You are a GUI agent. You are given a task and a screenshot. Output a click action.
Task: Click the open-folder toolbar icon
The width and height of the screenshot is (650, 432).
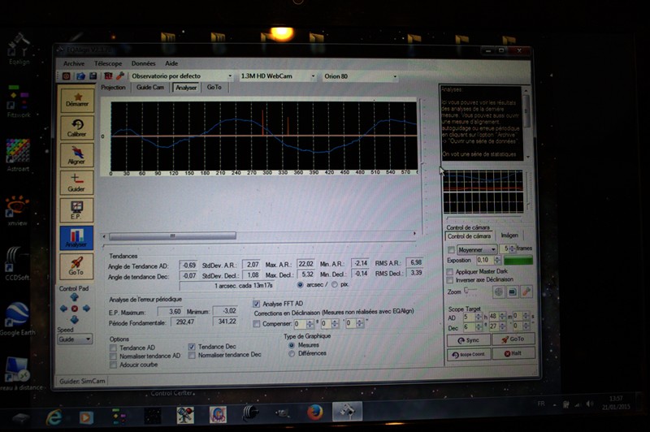80,76
